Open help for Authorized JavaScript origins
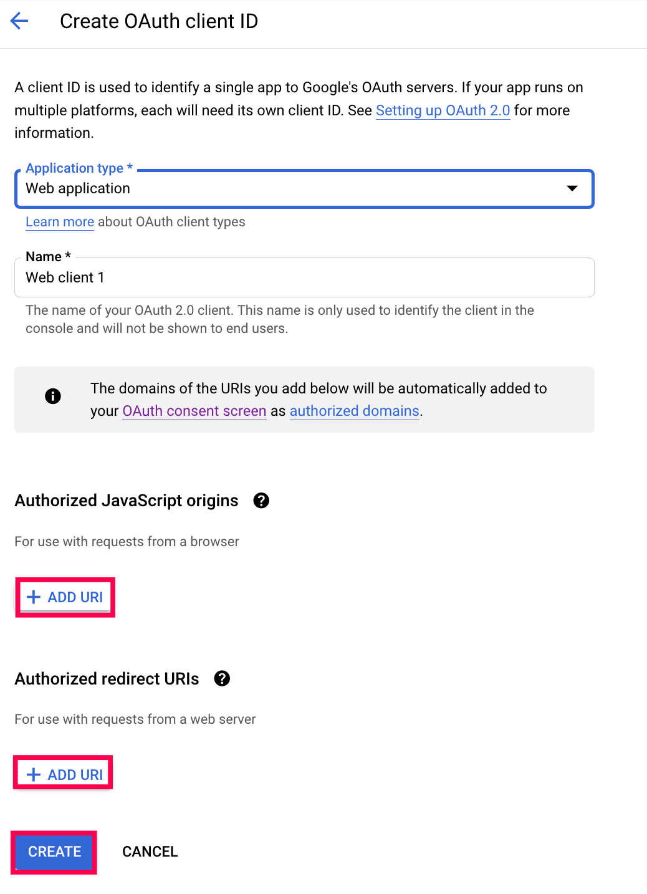 [x=261, y=501]
